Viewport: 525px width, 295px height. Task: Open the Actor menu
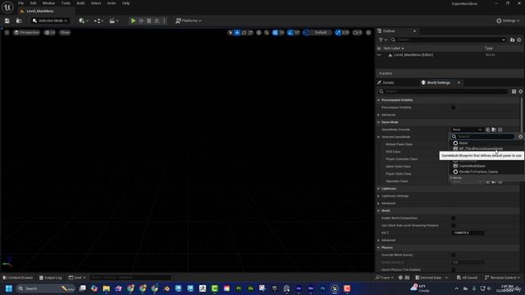point(112,3)
